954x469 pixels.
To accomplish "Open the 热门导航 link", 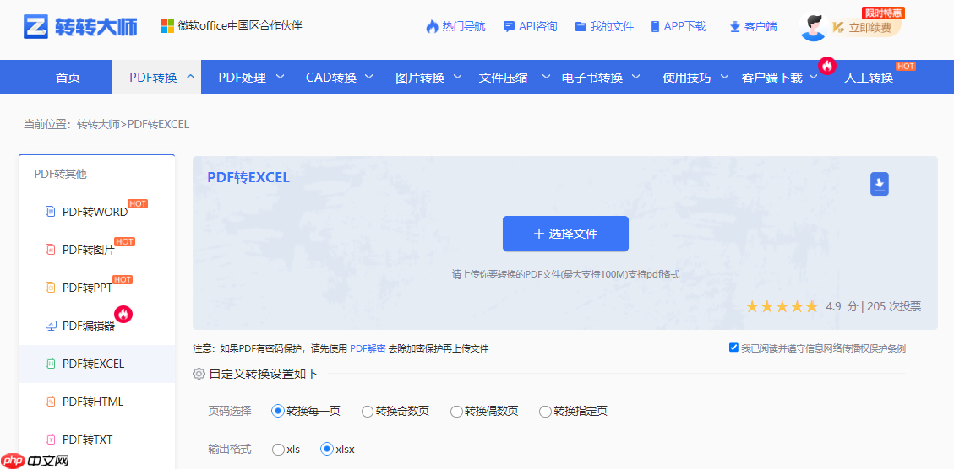I will (464, 26).
